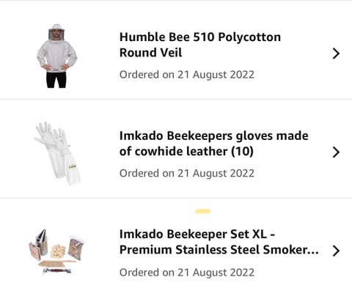Open the Humble Bee jacket product thumbnail
Viewport: 352px width, 296px height.
click(x=56, y=56)
